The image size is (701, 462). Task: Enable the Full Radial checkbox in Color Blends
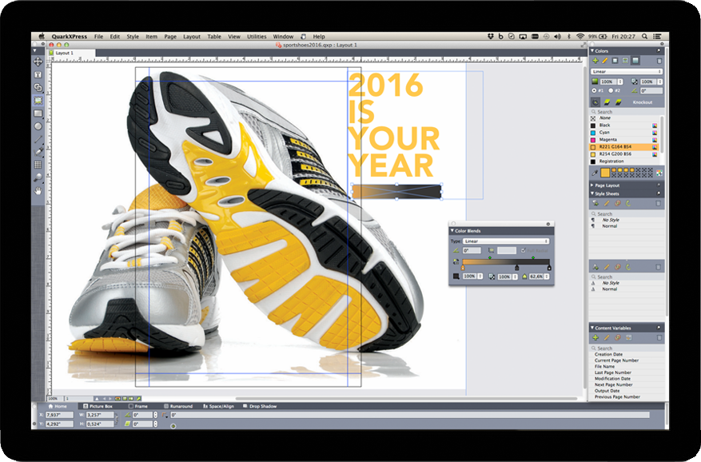523,250
